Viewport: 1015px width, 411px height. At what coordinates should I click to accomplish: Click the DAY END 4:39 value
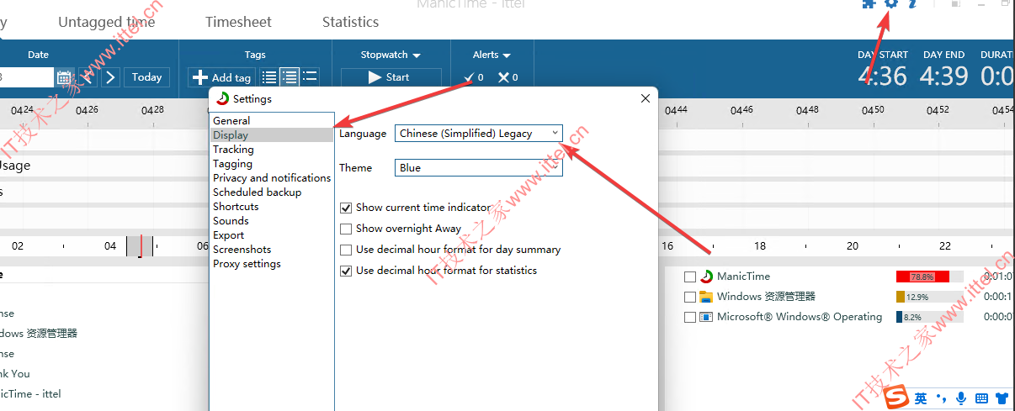(944, 76)
